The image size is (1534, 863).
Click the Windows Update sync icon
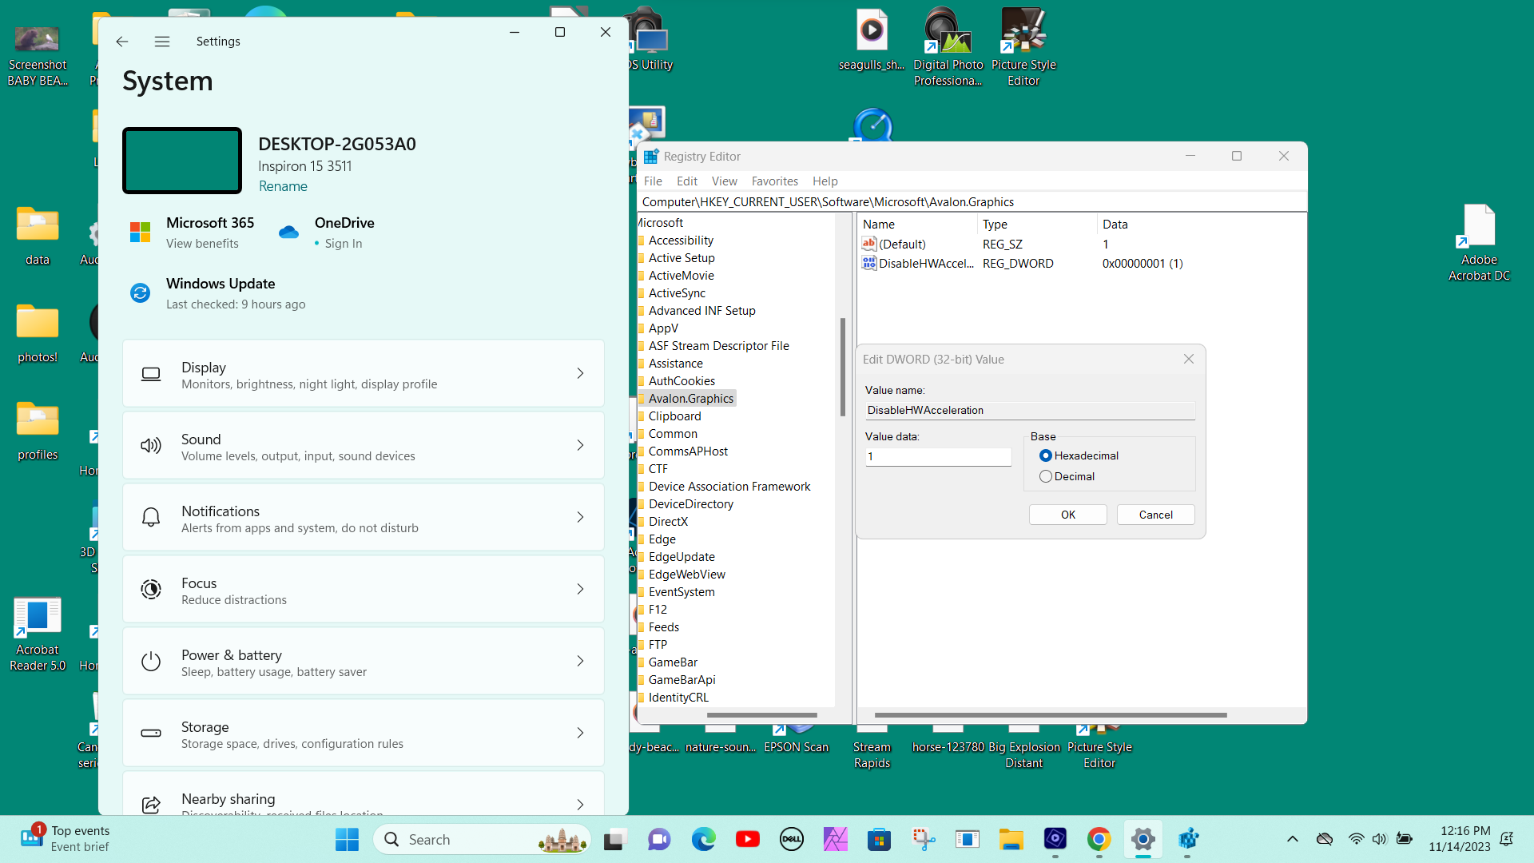click(140, 293)
